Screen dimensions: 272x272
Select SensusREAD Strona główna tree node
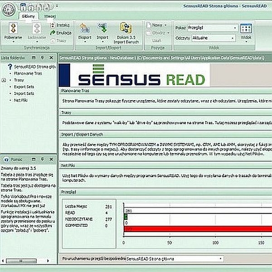pyautogui.click(x=35, y=67)
